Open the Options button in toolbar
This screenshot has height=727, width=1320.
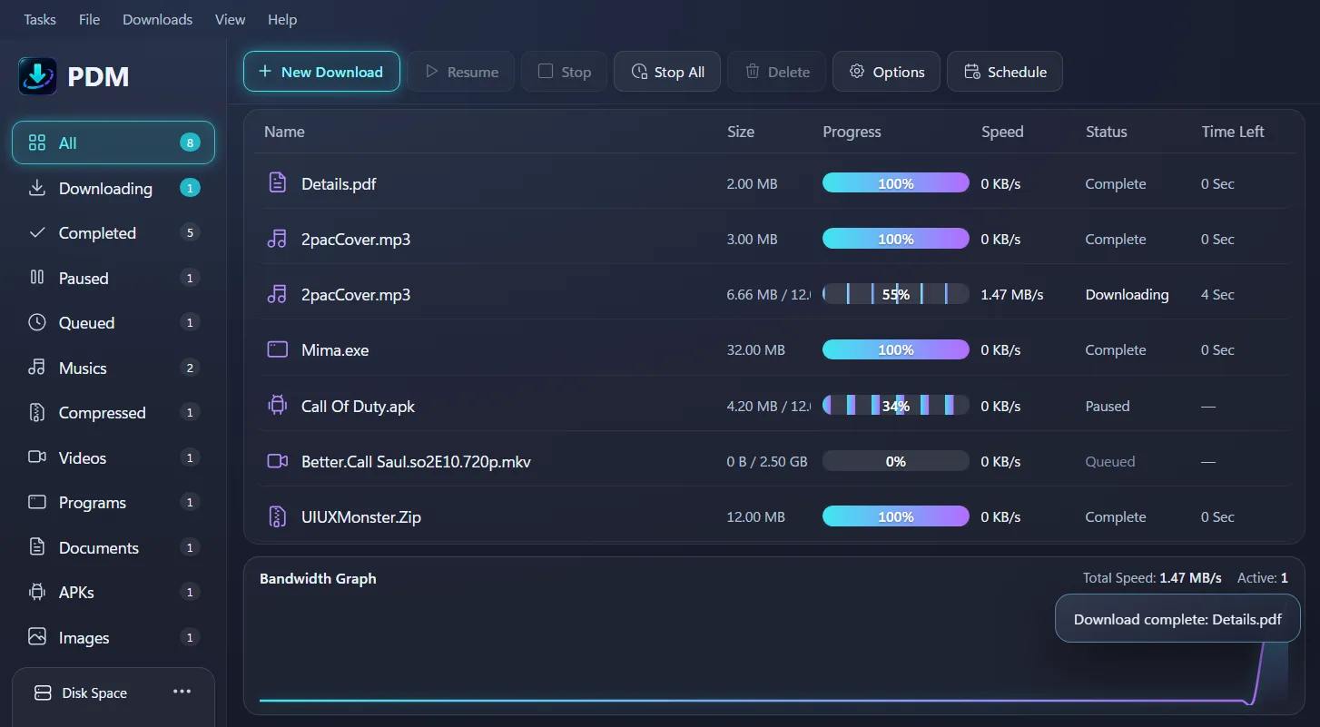point(886,72)
